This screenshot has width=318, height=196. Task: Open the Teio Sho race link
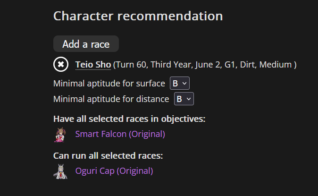93,64
